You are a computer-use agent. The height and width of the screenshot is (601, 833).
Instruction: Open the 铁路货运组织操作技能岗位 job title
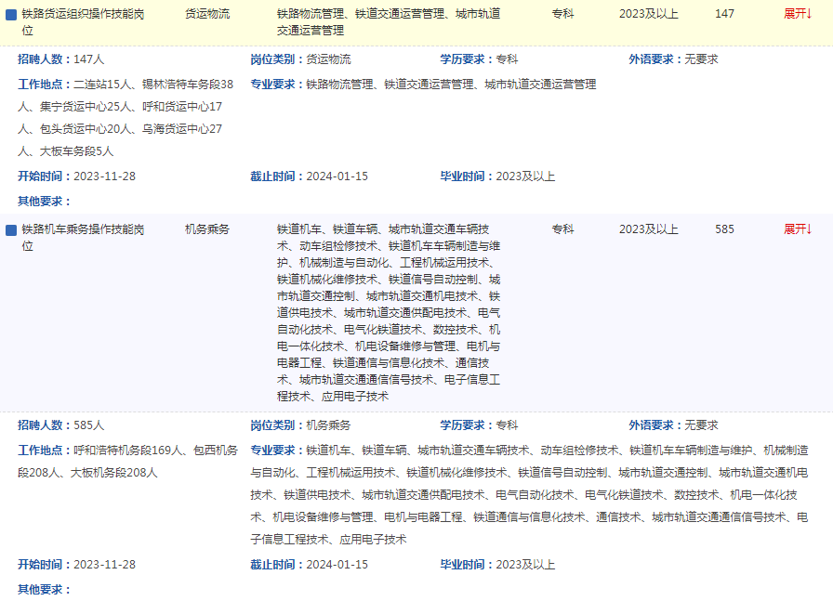click(x=84, y=22)
